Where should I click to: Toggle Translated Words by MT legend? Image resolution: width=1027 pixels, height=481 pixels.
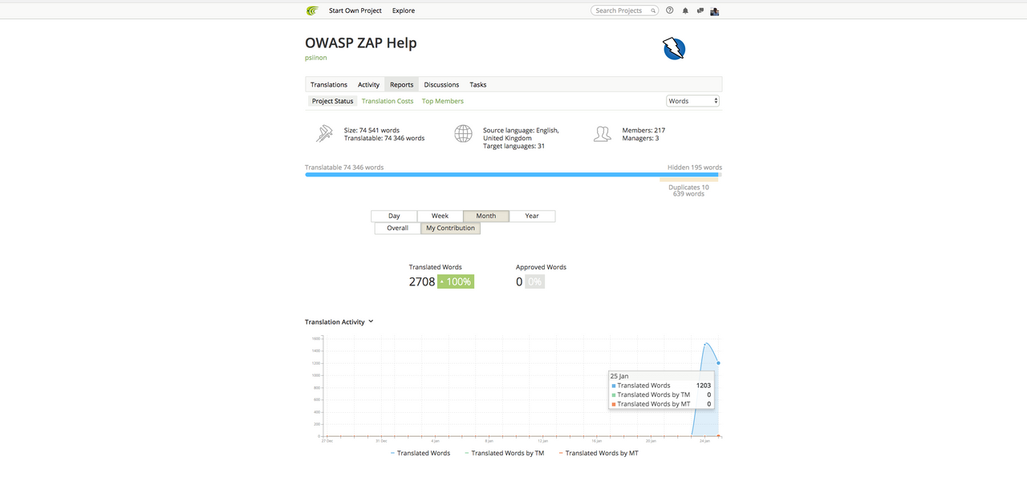[599, 453]
